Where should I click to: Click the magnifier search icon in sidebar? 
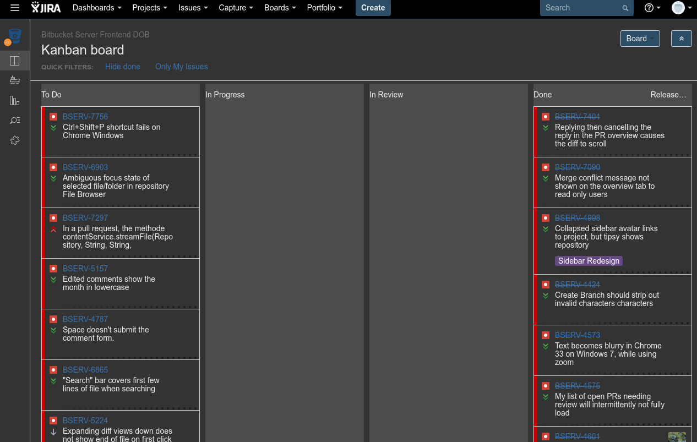point(15,120)
